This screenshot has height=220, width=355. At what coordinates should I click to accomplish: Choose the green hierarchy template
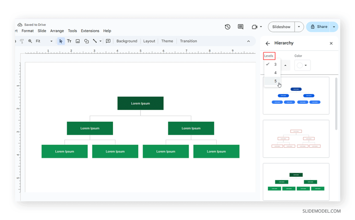[x=296, y=182]
